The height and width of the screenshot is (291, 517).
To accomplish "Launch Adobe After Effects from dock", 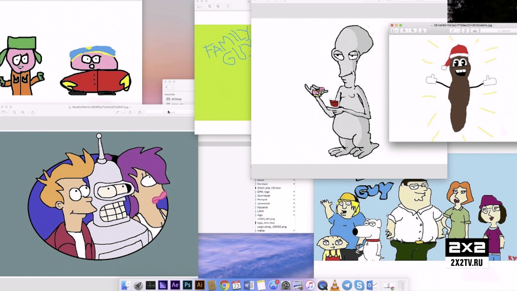I will pyautogui.click(x=175, y=285).
